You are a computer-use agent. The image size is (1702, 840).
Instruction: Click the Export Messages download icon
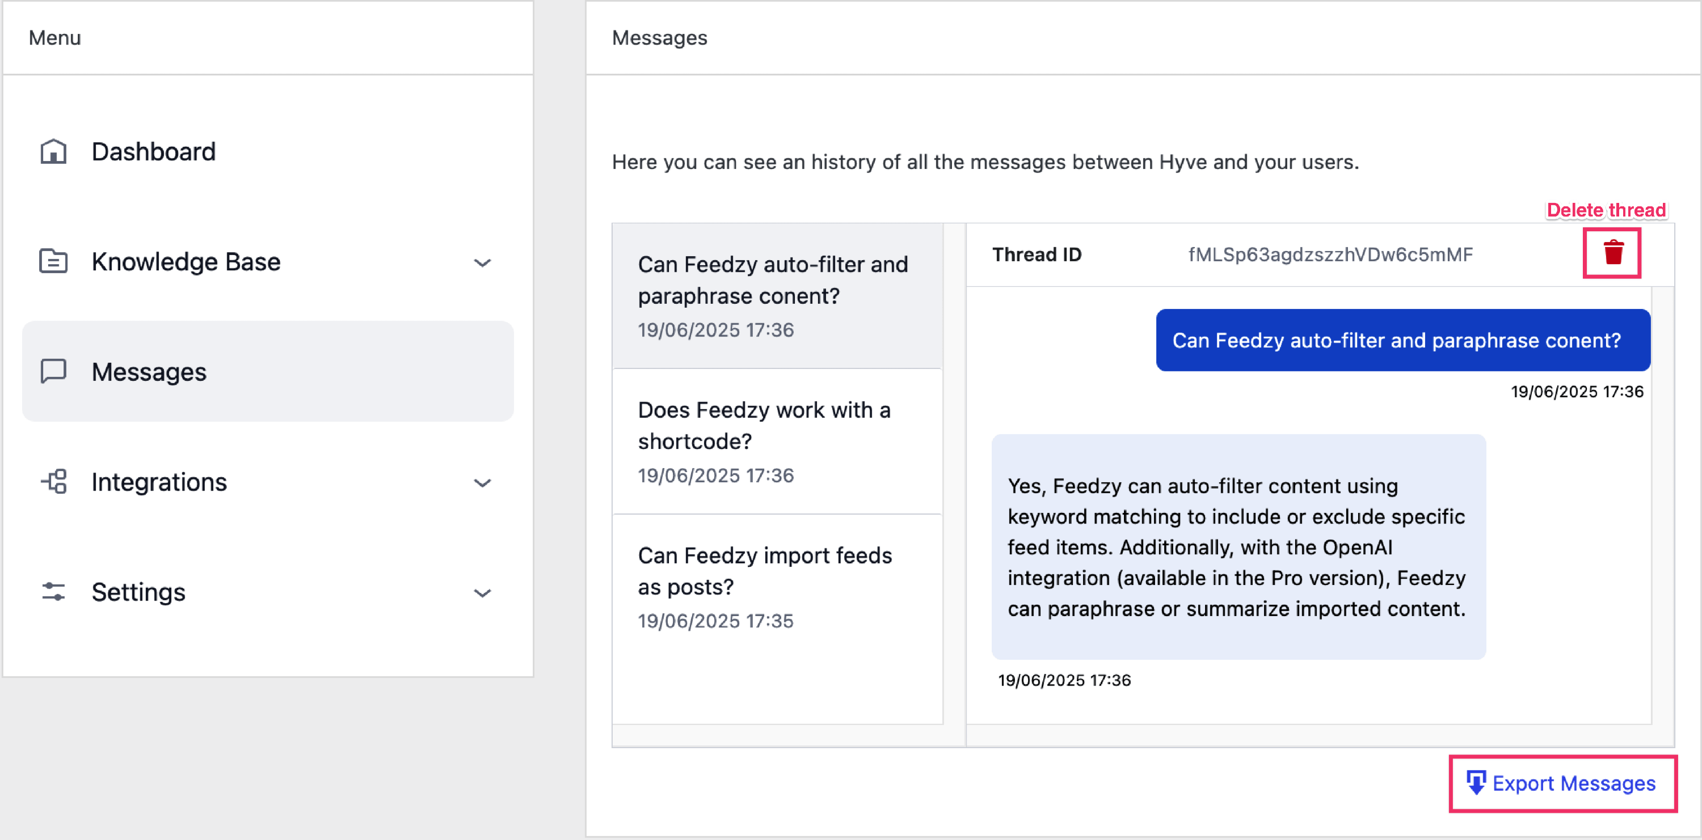tap(1476, 783)
